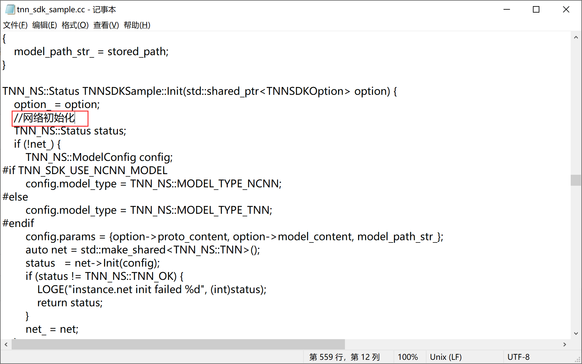This screenshot has width=582, height=364.
Task: Click the left arrow of horizontal scrollbar
Action: coord(5,344)
